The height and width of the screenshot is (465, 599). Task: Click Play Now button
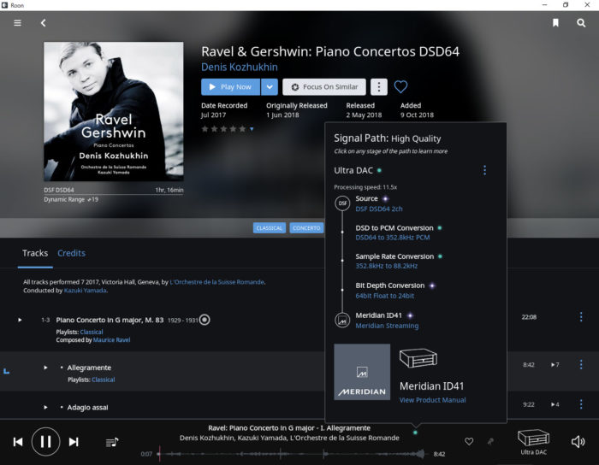(x=230, y=87)
